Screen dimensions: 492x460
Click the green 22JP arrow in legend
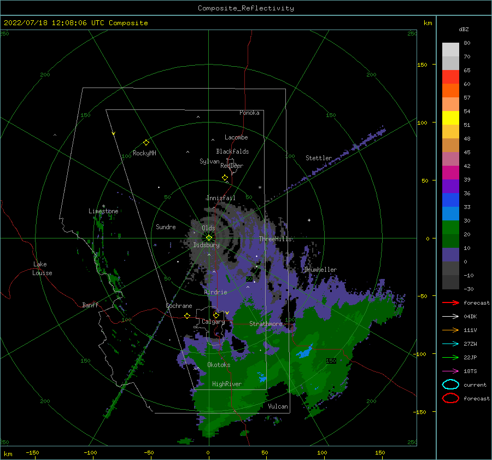click(450, 357)
